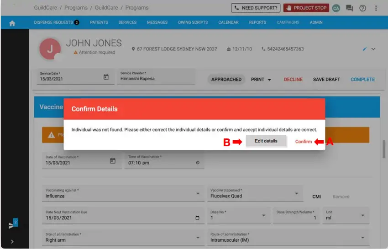Open the chat messages icon in header
Image resolution: width=388 pixels, height=249 pixels.
(349, 8)
